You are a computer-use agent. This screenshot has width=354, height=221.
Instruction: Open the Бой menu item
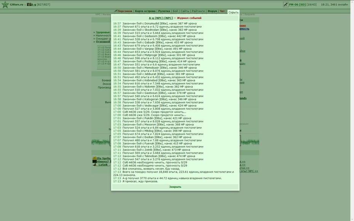coord(175,11)
